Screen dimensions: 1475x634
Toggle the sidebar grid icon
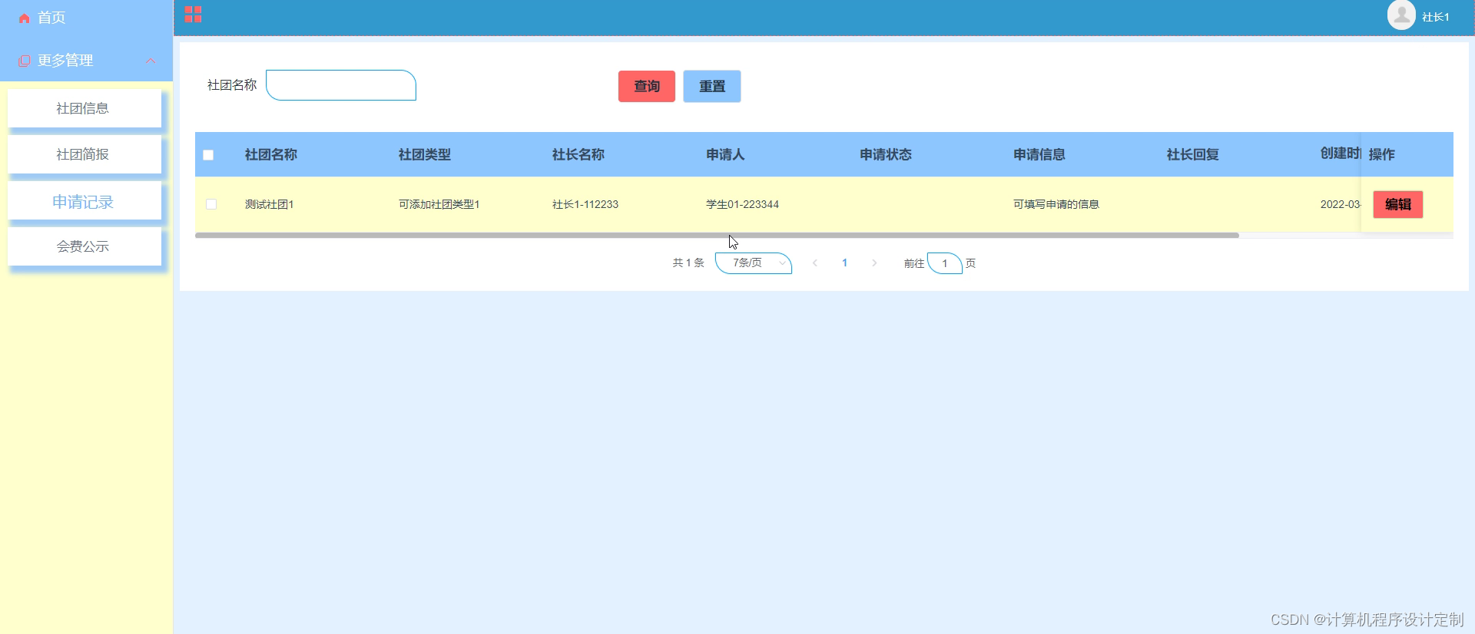[193, 15]
